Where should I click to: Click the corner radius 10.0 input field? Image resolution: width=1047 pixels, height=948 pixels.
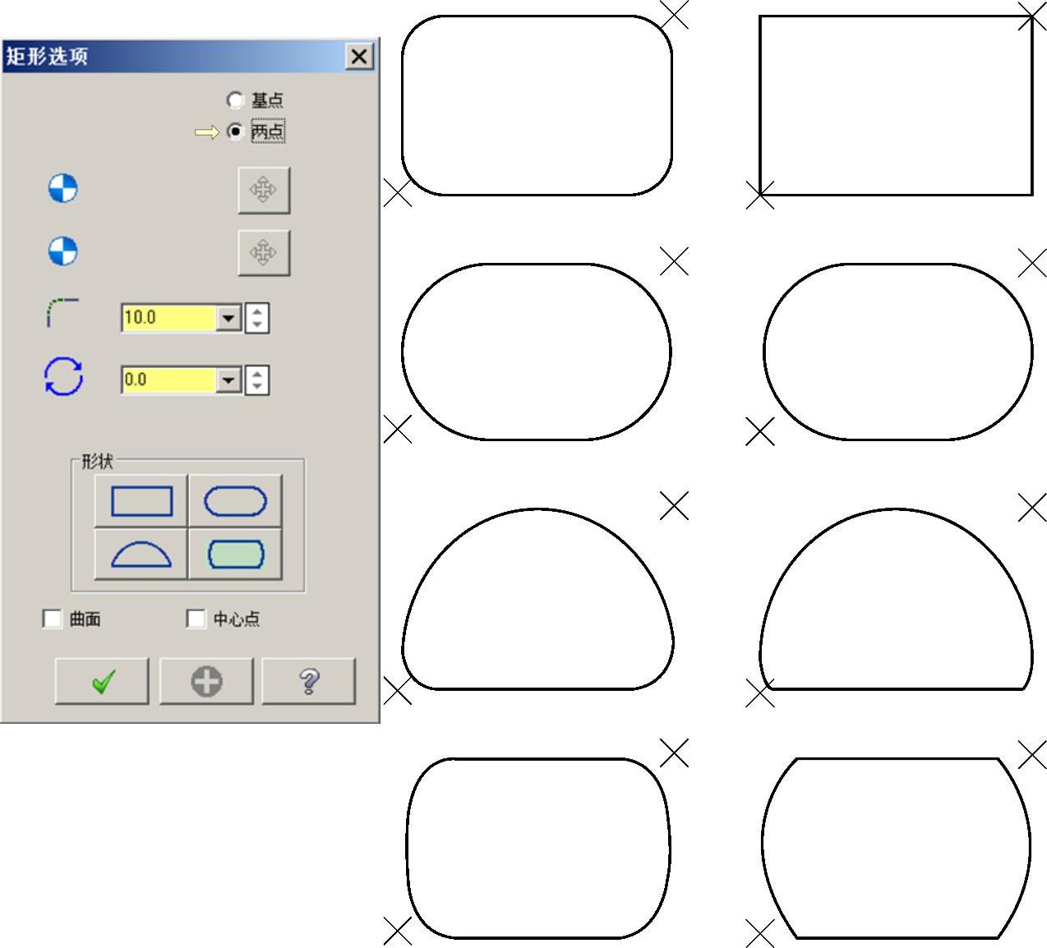(168, 318)
